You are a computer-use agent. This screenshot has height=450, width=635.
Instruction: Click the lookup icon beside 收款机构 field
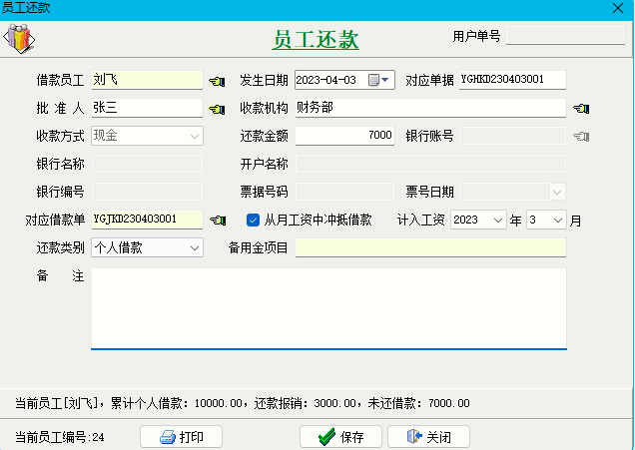(x=580, y=109)
